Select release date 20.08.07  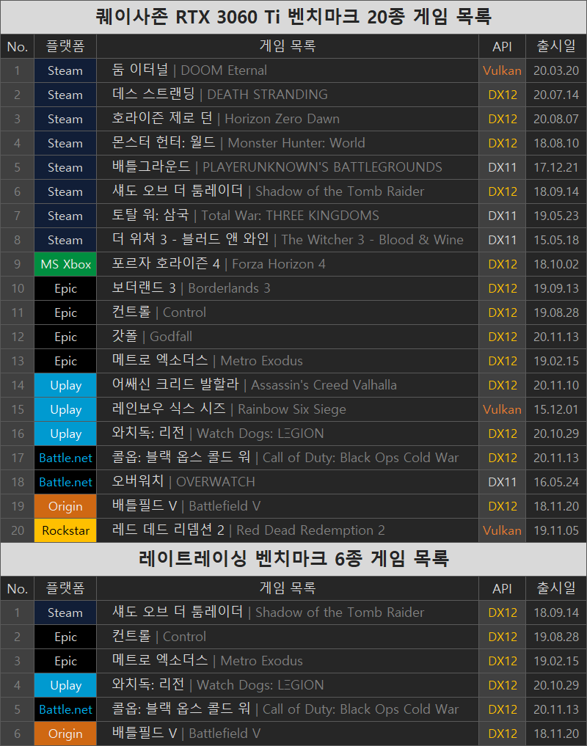556,119
